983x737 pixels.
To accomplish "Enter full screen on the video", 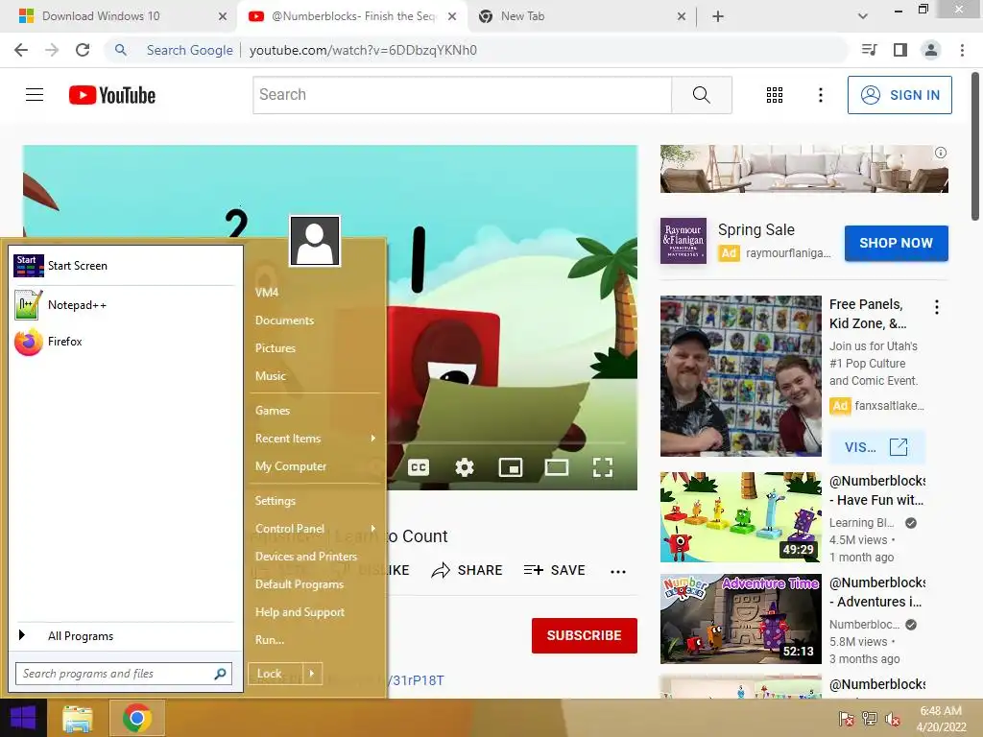I will 603,467.
